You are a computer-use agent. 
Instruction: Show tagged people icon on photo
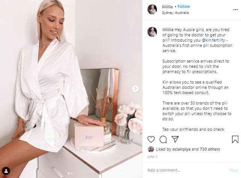pyautogui.click(x=6, y=171)
